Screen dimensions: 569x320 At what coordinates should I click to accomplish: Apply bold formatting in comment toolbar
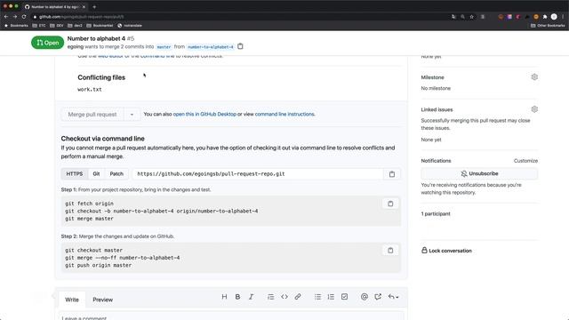pyautogui.click(x=237, y=297)
